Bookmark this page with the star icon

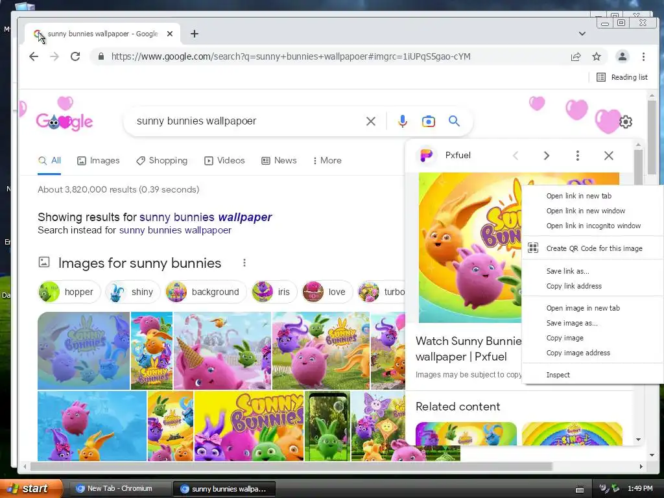pos(597,57)
